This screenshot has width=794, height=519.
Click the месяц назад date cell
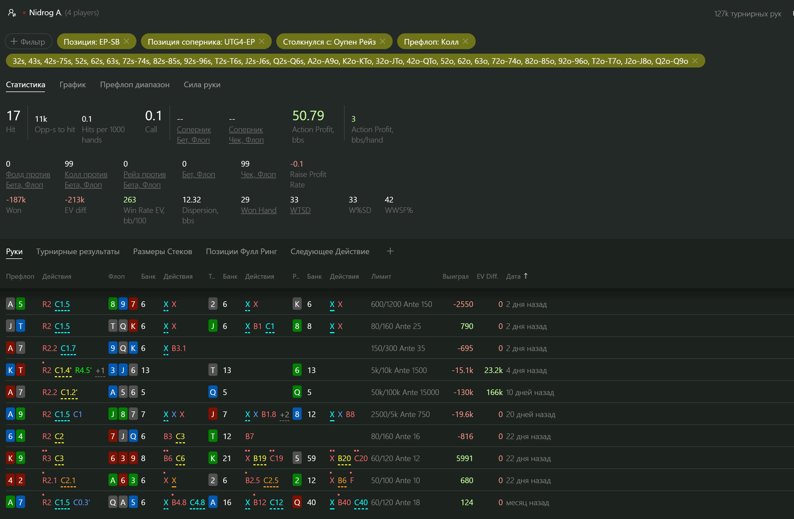click(x=527, y=502)
